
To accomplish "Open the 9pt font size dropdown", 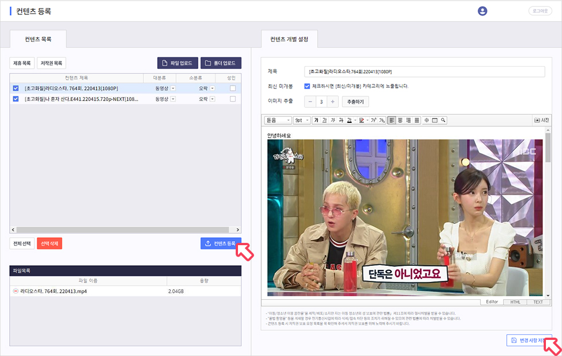I will 302,120.
